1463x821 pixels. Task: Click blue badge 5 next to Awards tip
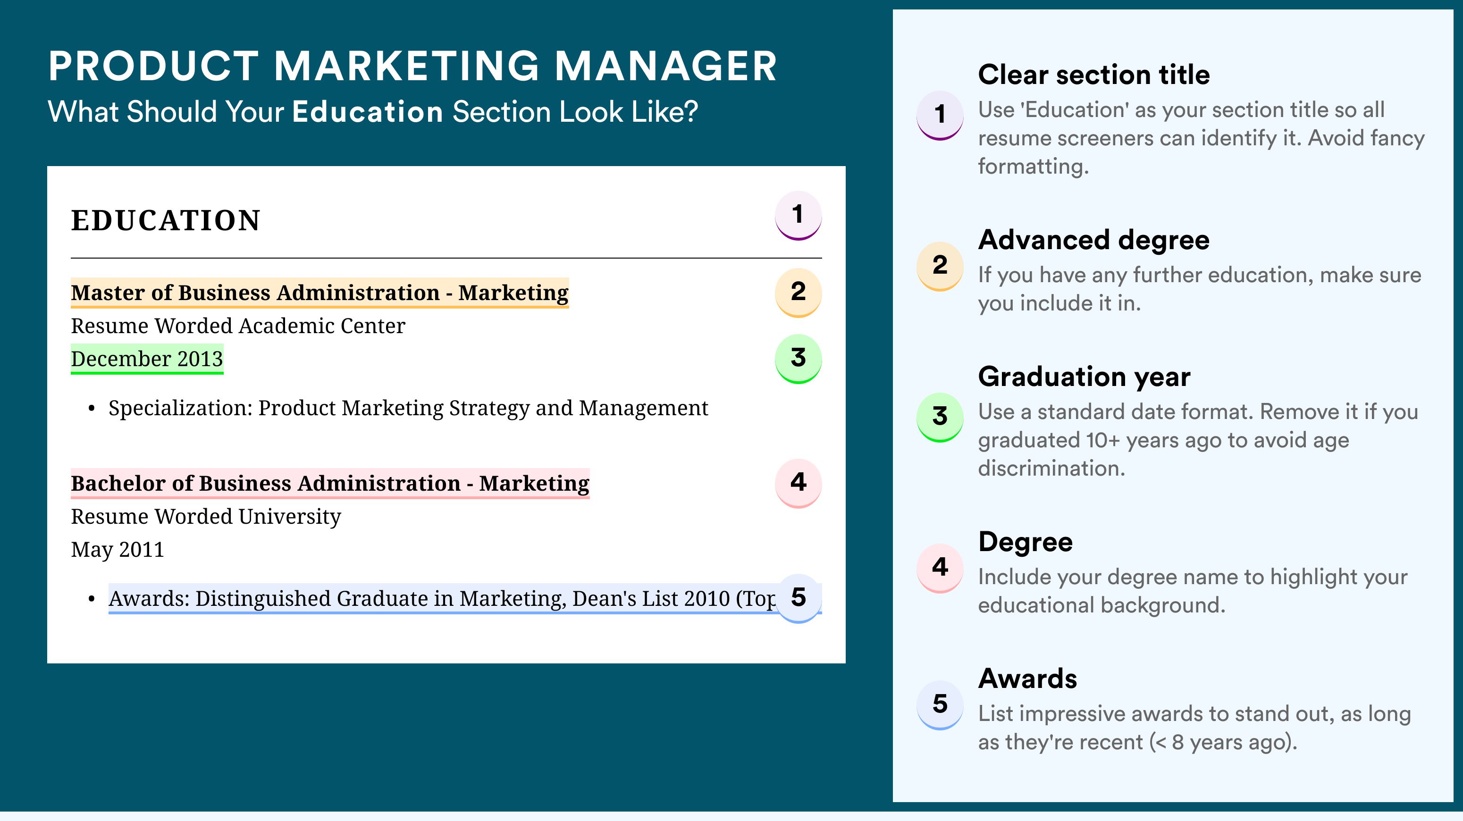[939, 704]
